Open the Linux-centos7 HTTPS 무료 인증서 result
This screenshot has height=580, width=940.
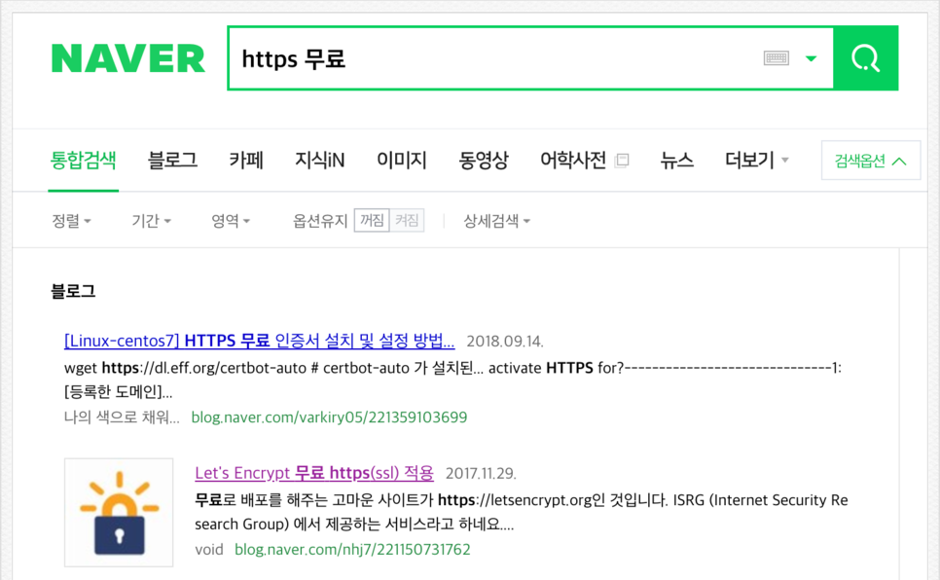click(259, 341)
